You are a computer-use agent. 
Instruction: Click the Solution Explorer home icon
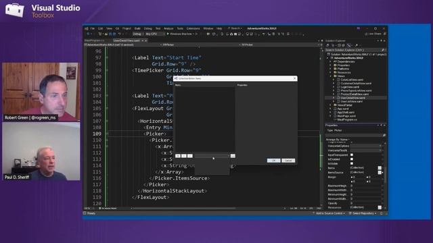[327, 45]
